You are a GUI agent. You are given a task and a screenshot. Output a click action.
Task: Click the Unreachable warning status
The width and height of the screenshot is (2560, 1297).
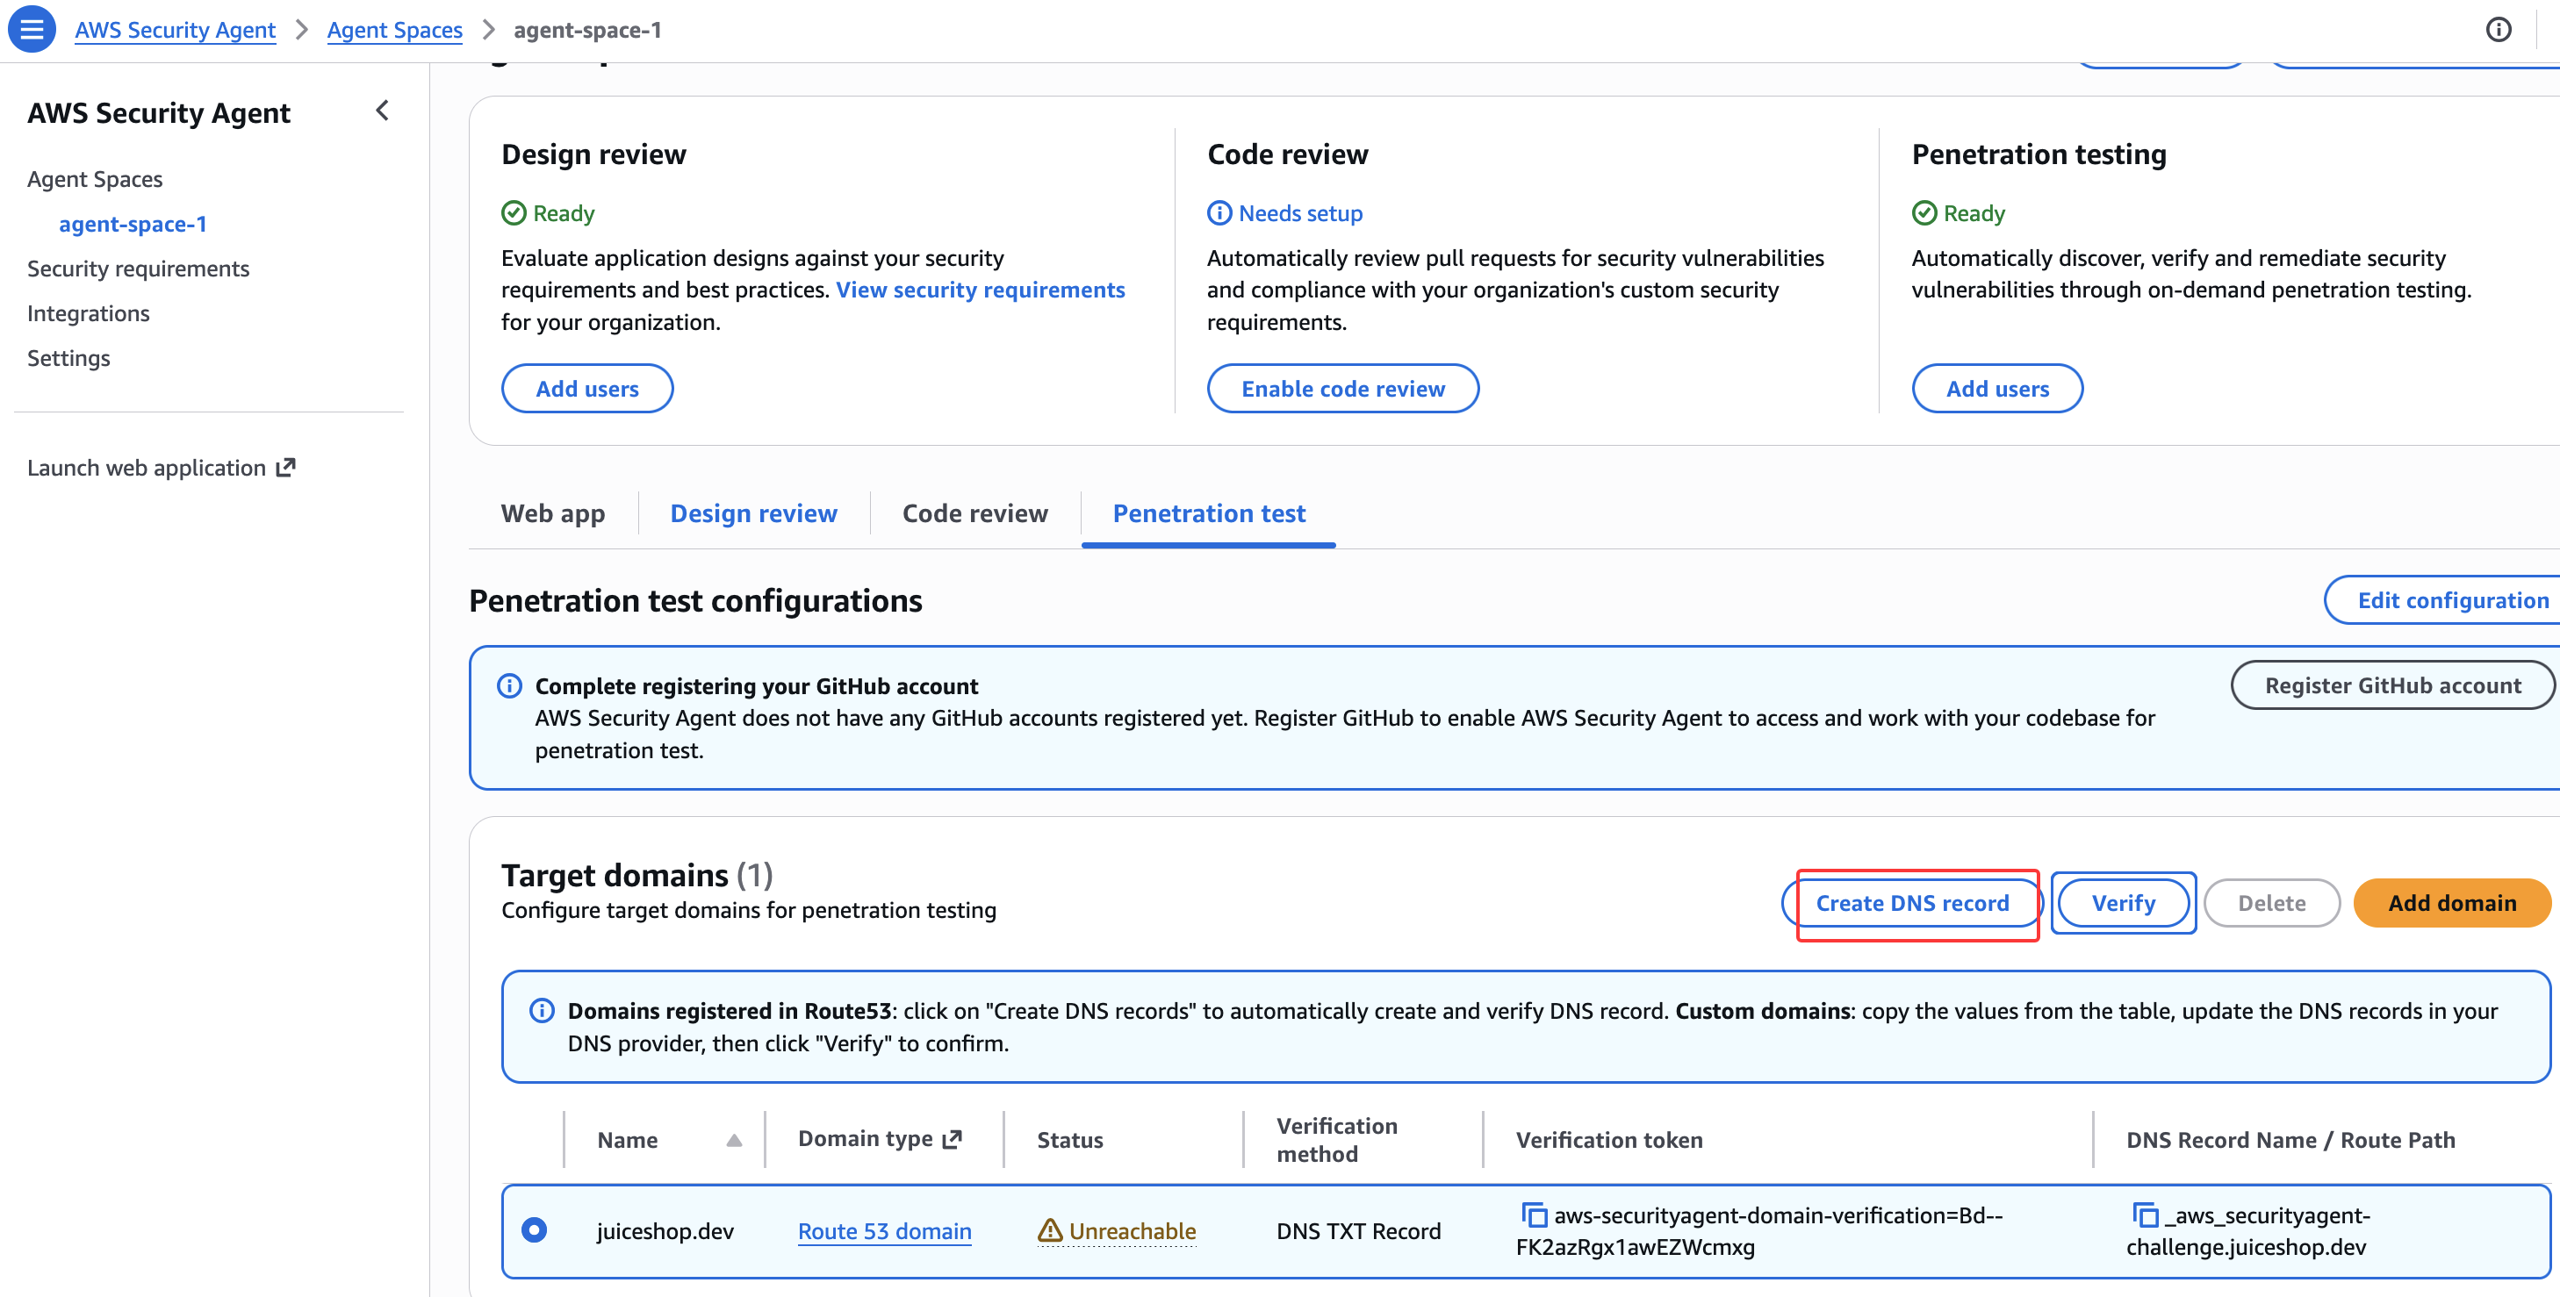1117,1230
